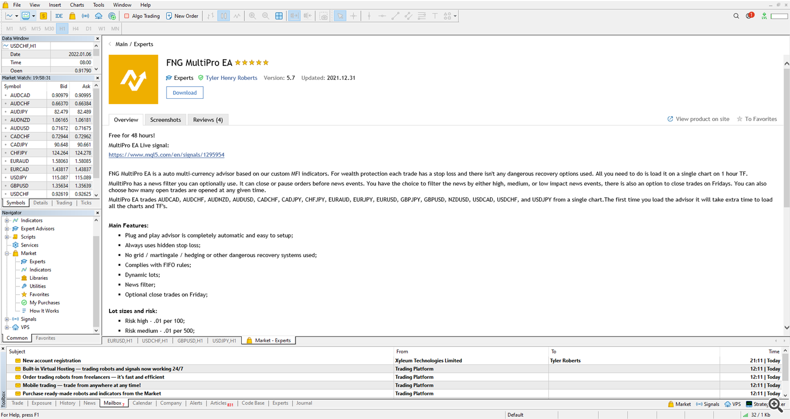The height and width of the screenshot is (419, 790).
Task: Expand the top-level Indicators tree node
Action: 7,221
